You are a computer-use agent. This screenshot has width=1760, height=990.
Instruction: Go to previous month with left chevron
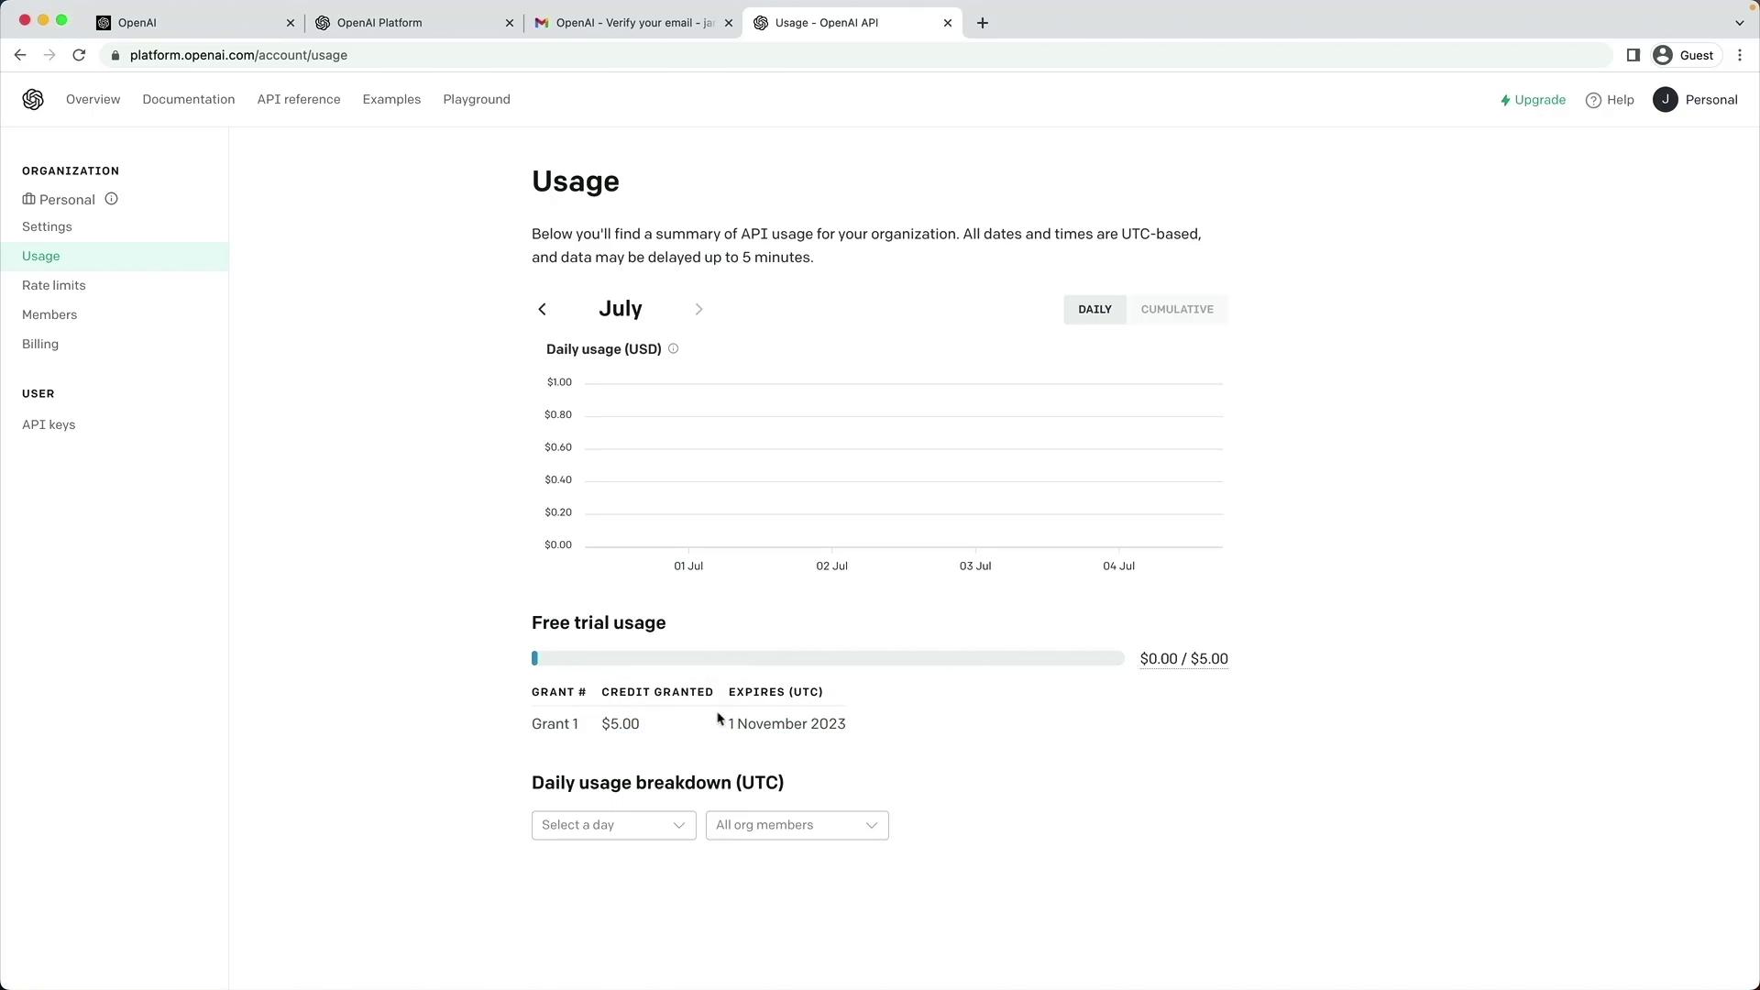(x=543, y=310)
